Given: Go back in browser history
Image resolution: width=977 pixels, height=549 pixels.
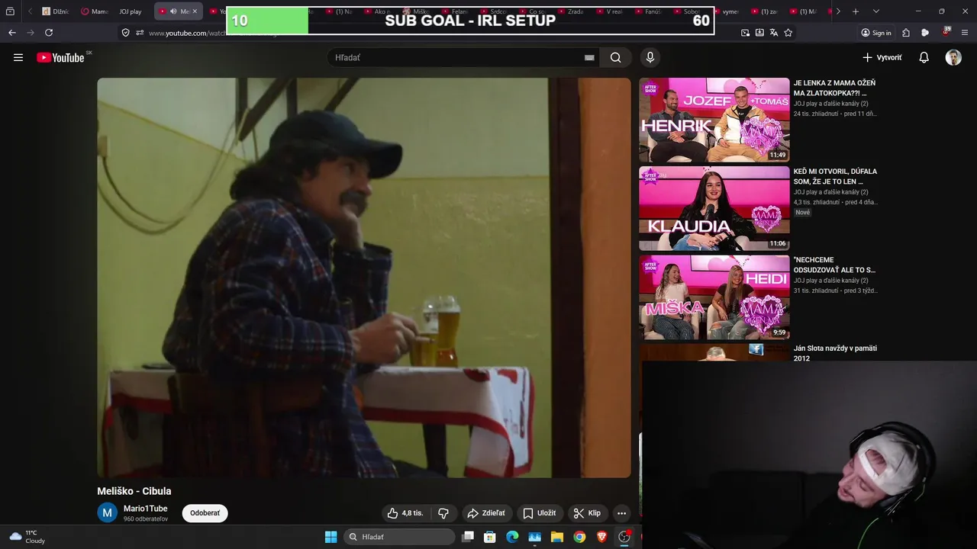Looking at the screenshot, I should click(11, 33).
